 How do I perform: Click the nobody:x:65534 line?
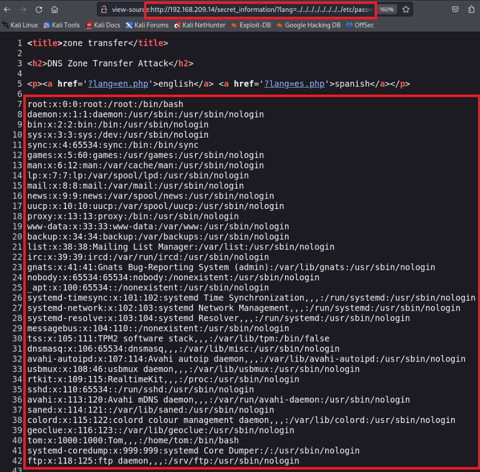[x=173, y=277]
